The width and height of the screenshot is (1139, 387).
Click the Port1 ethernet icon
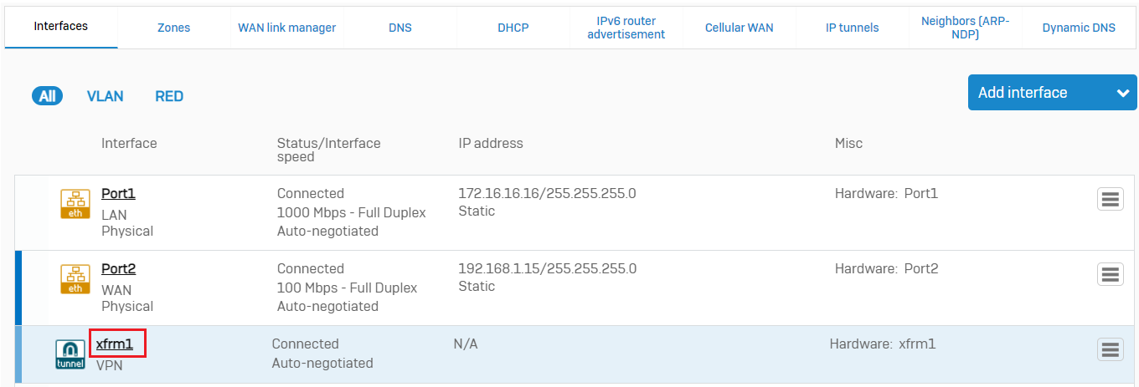(75, 204)
